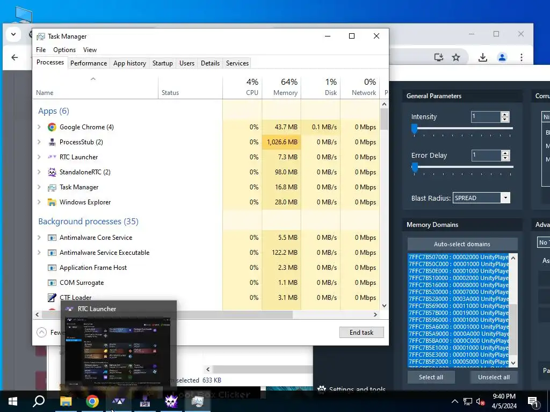Click the Google Chrome process icon
The height and width of the screenshot is (412, 550).
coord(52,127)
